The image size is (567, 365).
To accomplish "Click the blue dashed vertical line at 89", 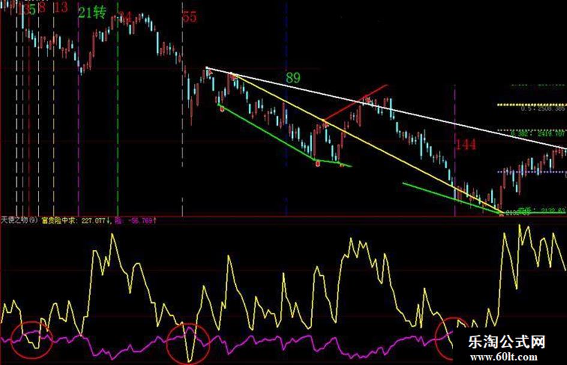I will 286,108.
